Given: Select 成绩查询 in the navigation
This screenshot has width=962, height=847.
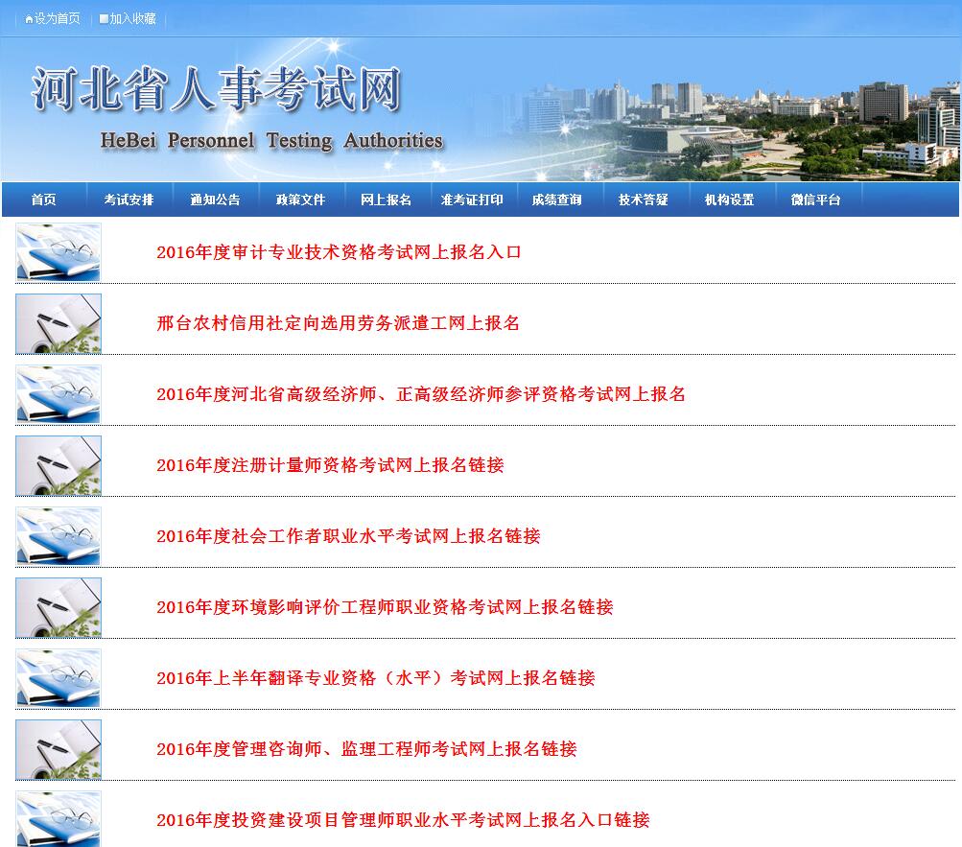Looking at the screenshot, I should (557, 200).
